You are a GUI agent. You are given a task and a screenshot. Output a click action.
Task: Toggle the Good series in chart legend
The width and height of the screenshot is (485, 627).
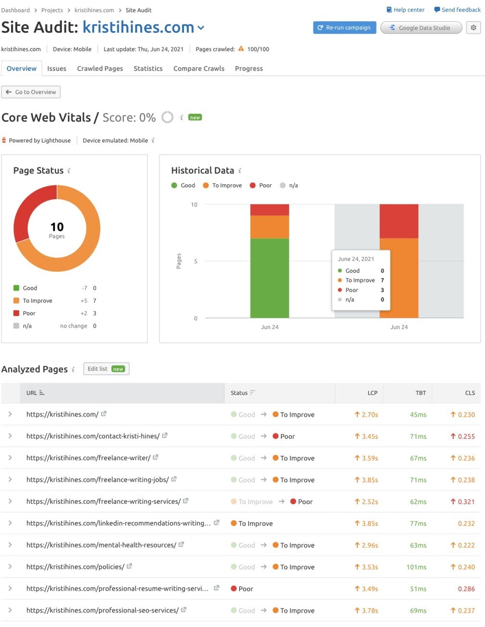(x=183, y=186)
